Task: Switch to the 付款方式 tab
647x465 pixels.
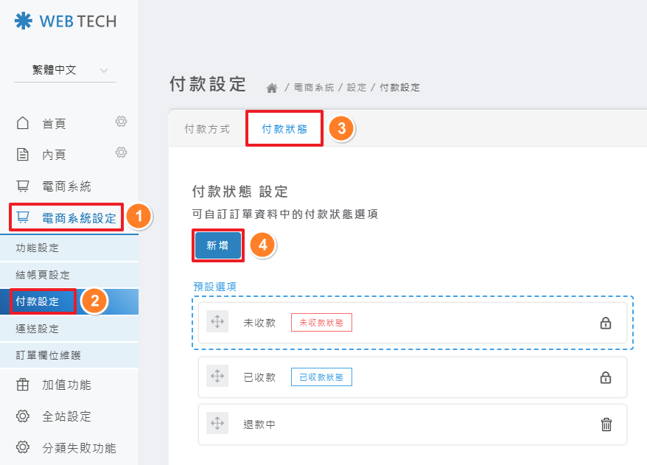Action: click(x=207, y=129)
